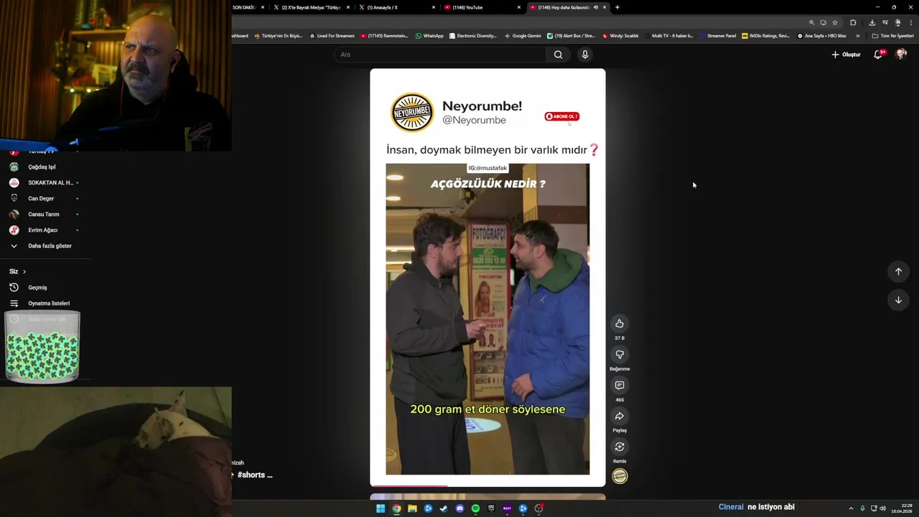Open the Türkiye'nin En Büyü... bookmark

[x=279, y=36]
